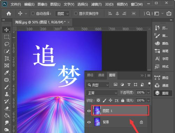Enable the 自动选择 checkbox
Viewport: 175px width, 133px height.
pos(33,14)
